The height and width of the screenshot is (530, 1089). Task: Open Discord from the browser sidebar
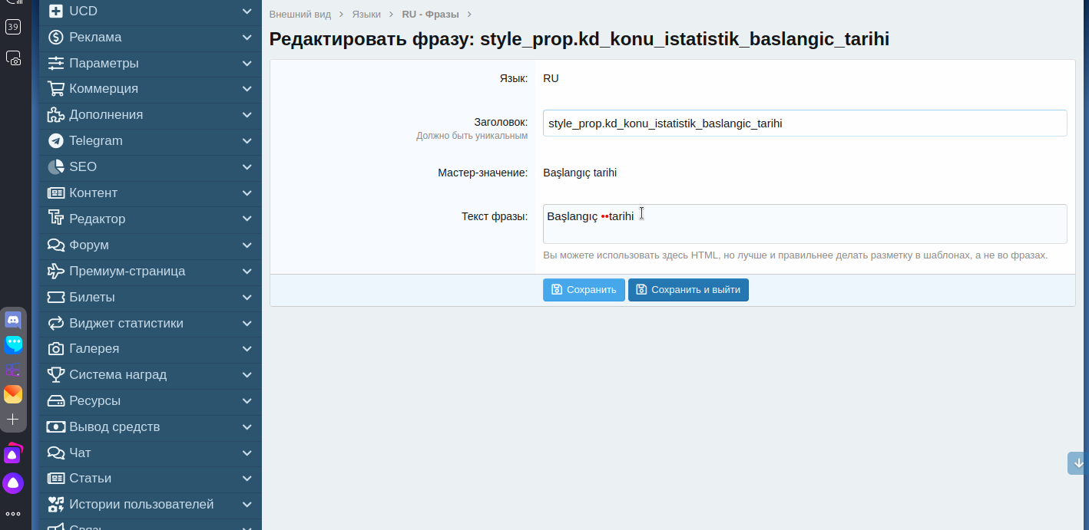click(13, 320)
